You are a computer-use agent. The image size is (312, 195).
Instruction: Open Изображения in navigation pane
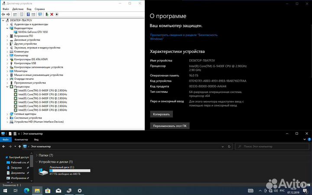18,178
